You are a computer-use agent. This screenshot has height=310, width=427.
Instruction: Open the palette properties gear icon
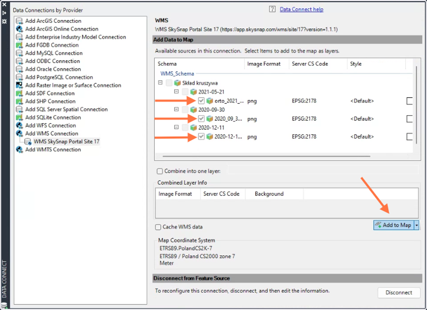[4, 21]
